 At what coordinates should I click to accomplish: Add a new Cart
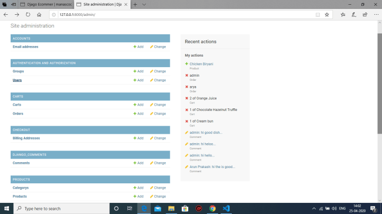pos(138,105)
